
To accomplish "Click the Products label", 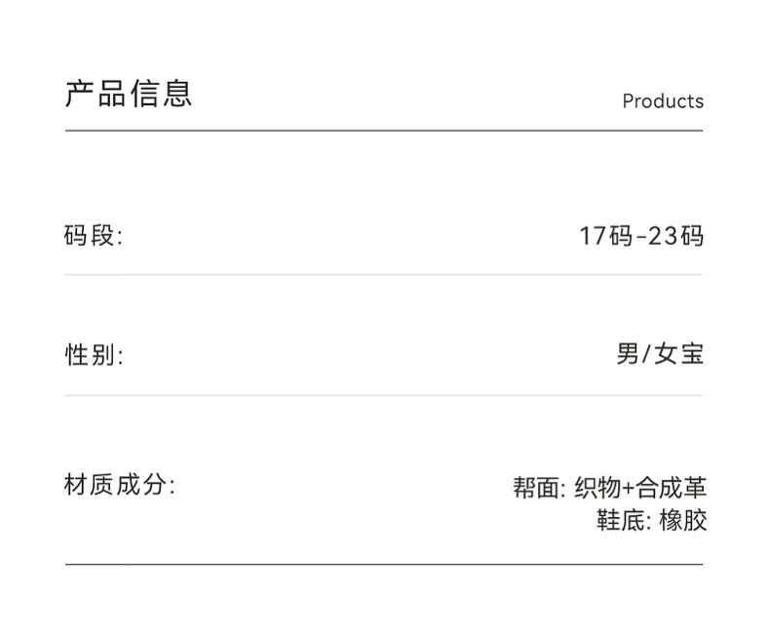I will tap(662, 101).
